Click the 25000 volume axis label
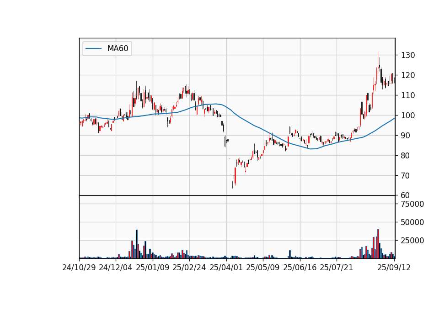The width and height of the screenshot is (439, 315). 412,241
